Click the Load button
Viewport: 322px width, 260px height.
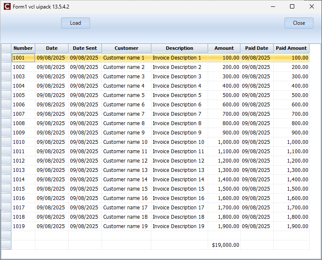75,23
